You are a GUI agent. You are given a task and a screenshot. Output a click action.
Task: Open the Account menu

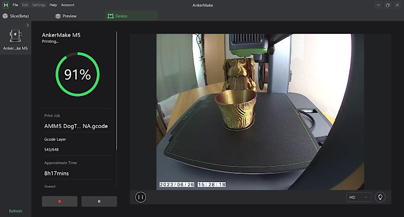68,5
